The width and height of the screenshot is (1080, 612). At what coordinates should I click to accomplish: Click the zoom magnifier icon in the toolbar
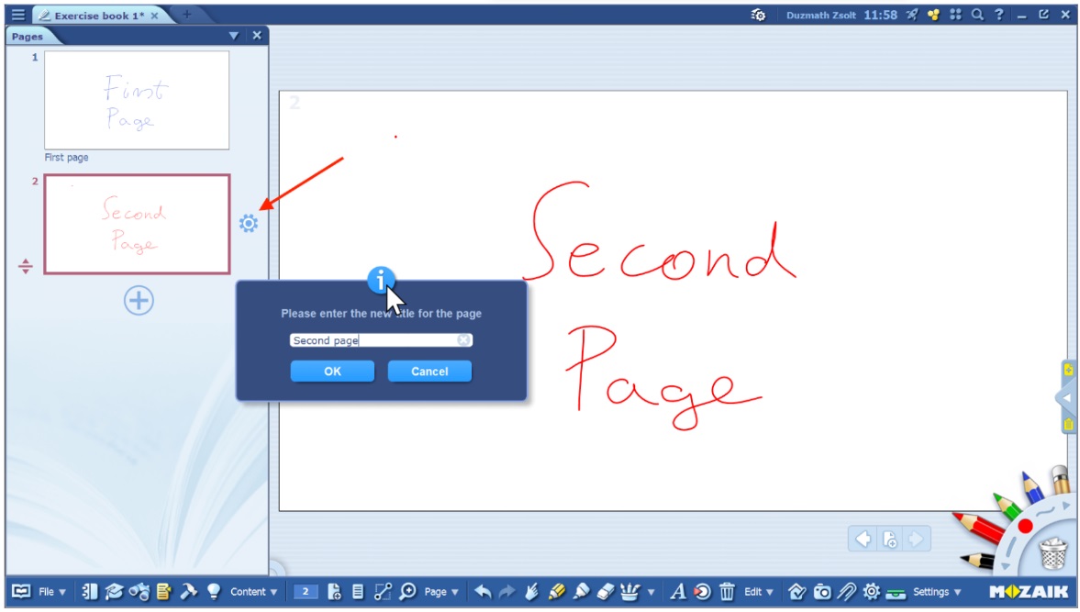tap(407, 592)
